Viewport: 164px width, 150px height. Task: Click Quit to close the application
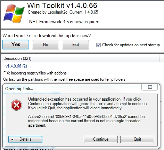point(137,139)
